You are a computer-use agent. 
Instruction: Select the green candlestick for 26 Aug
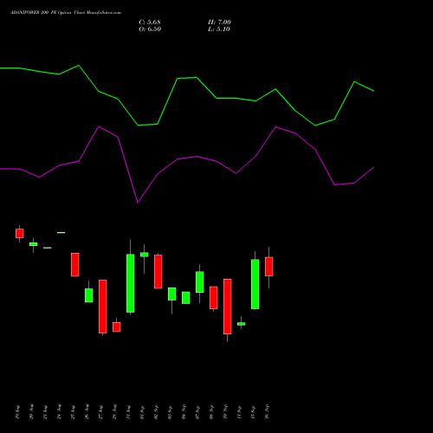click(89, 295)
